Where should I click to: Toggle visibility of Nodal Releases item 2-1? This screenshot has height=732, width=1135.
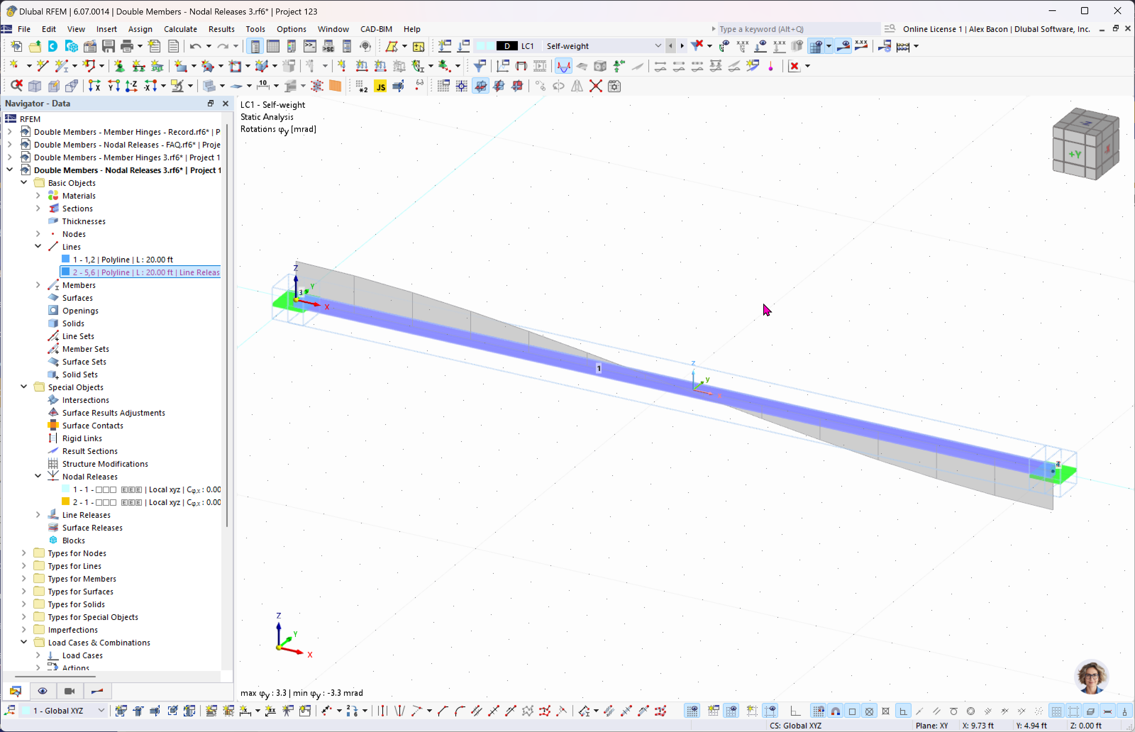point(67,502)
